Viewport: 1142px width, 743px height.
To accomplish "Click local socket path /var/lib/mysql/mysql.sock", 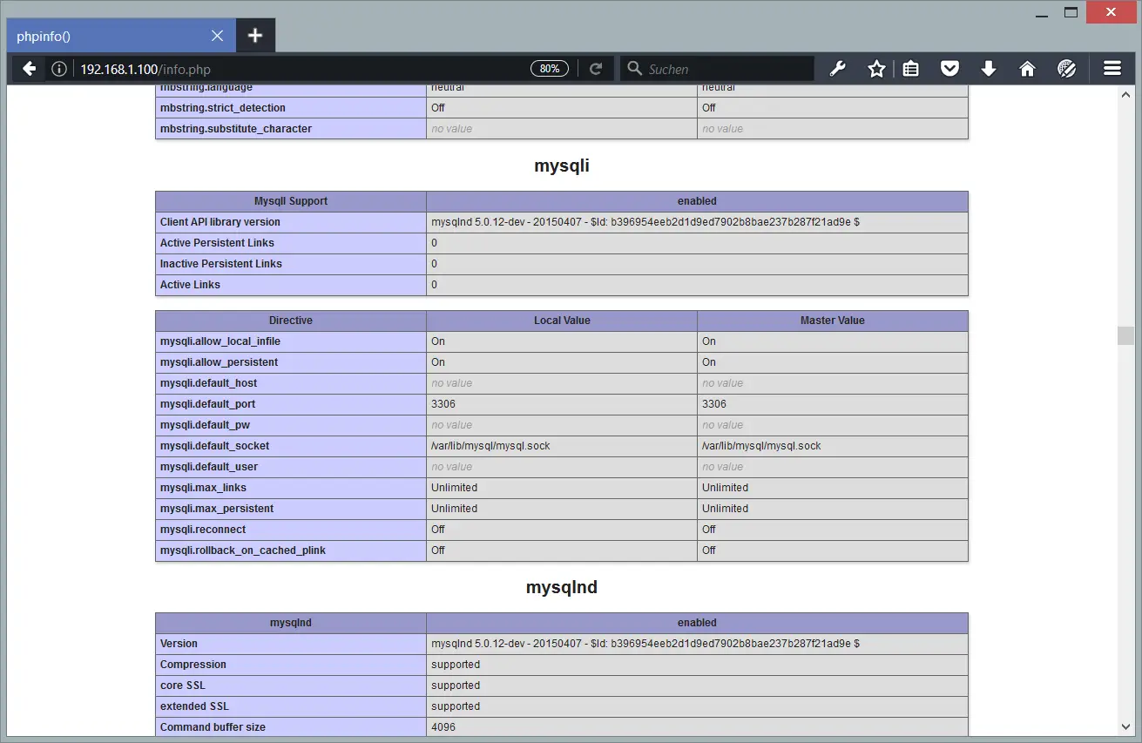I will tap(490, 446).
